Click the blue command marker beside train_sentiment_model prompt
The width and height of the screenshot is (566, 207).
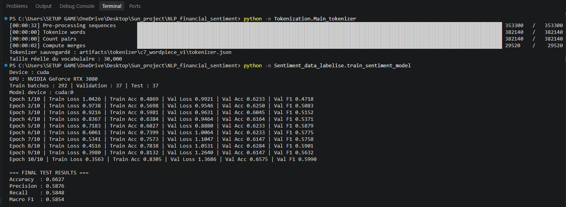pyautogui.click(x=5, y=65)
